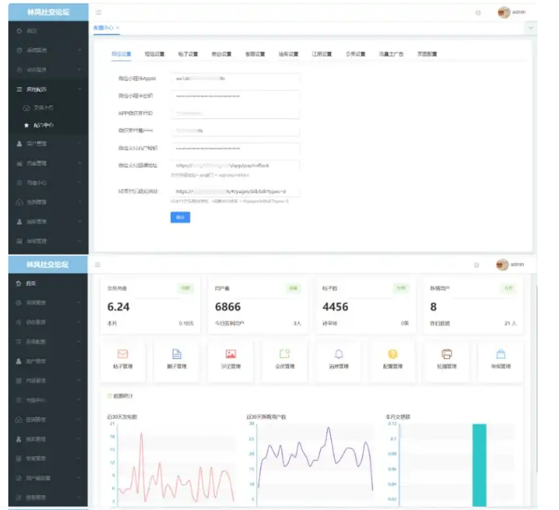This screenshot has height=510, width=559.
Task: Click the blue 提交 submit button
Action: coord(180,217)
